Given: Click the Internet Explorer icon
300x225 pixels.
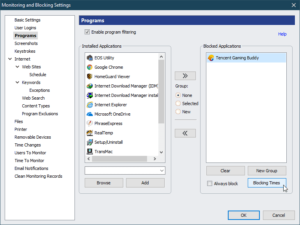Looking at the screenshot, I should click(x=90, y=105).
